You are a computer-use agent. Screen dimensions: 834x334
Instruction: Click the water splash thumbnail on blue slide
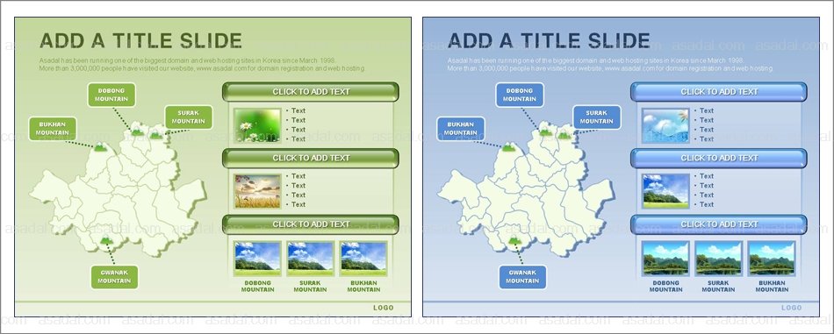point(665,125)
